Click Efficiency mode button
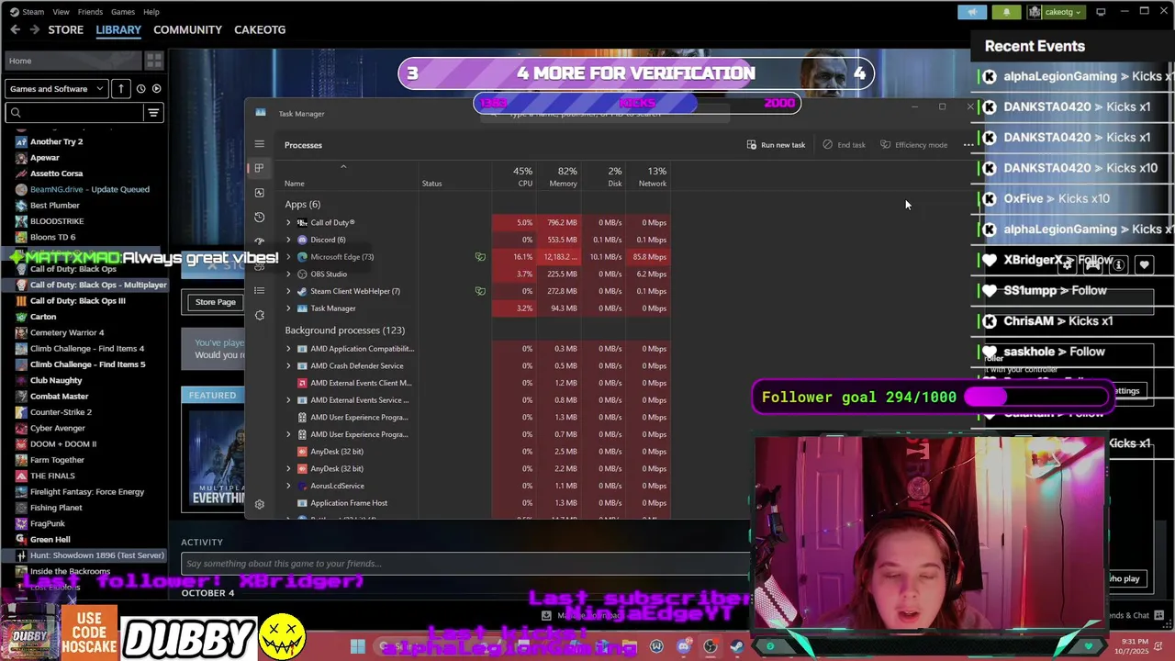1175x661 pixels. click(913, 144)
